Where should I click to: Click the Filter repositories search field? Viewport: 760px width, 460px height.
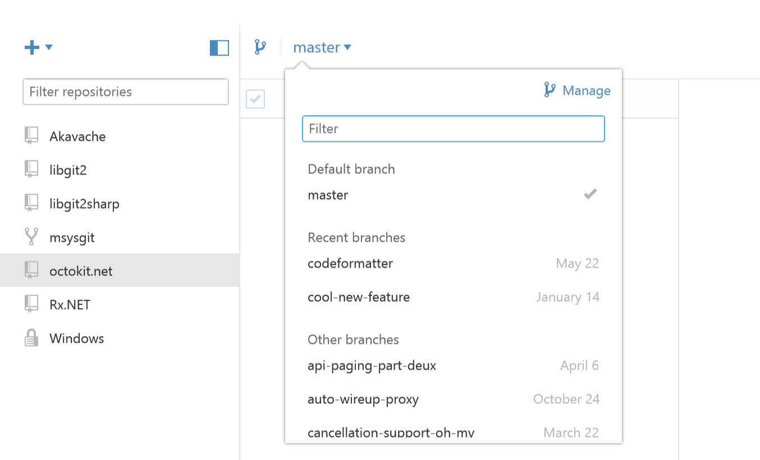point(125,92)
